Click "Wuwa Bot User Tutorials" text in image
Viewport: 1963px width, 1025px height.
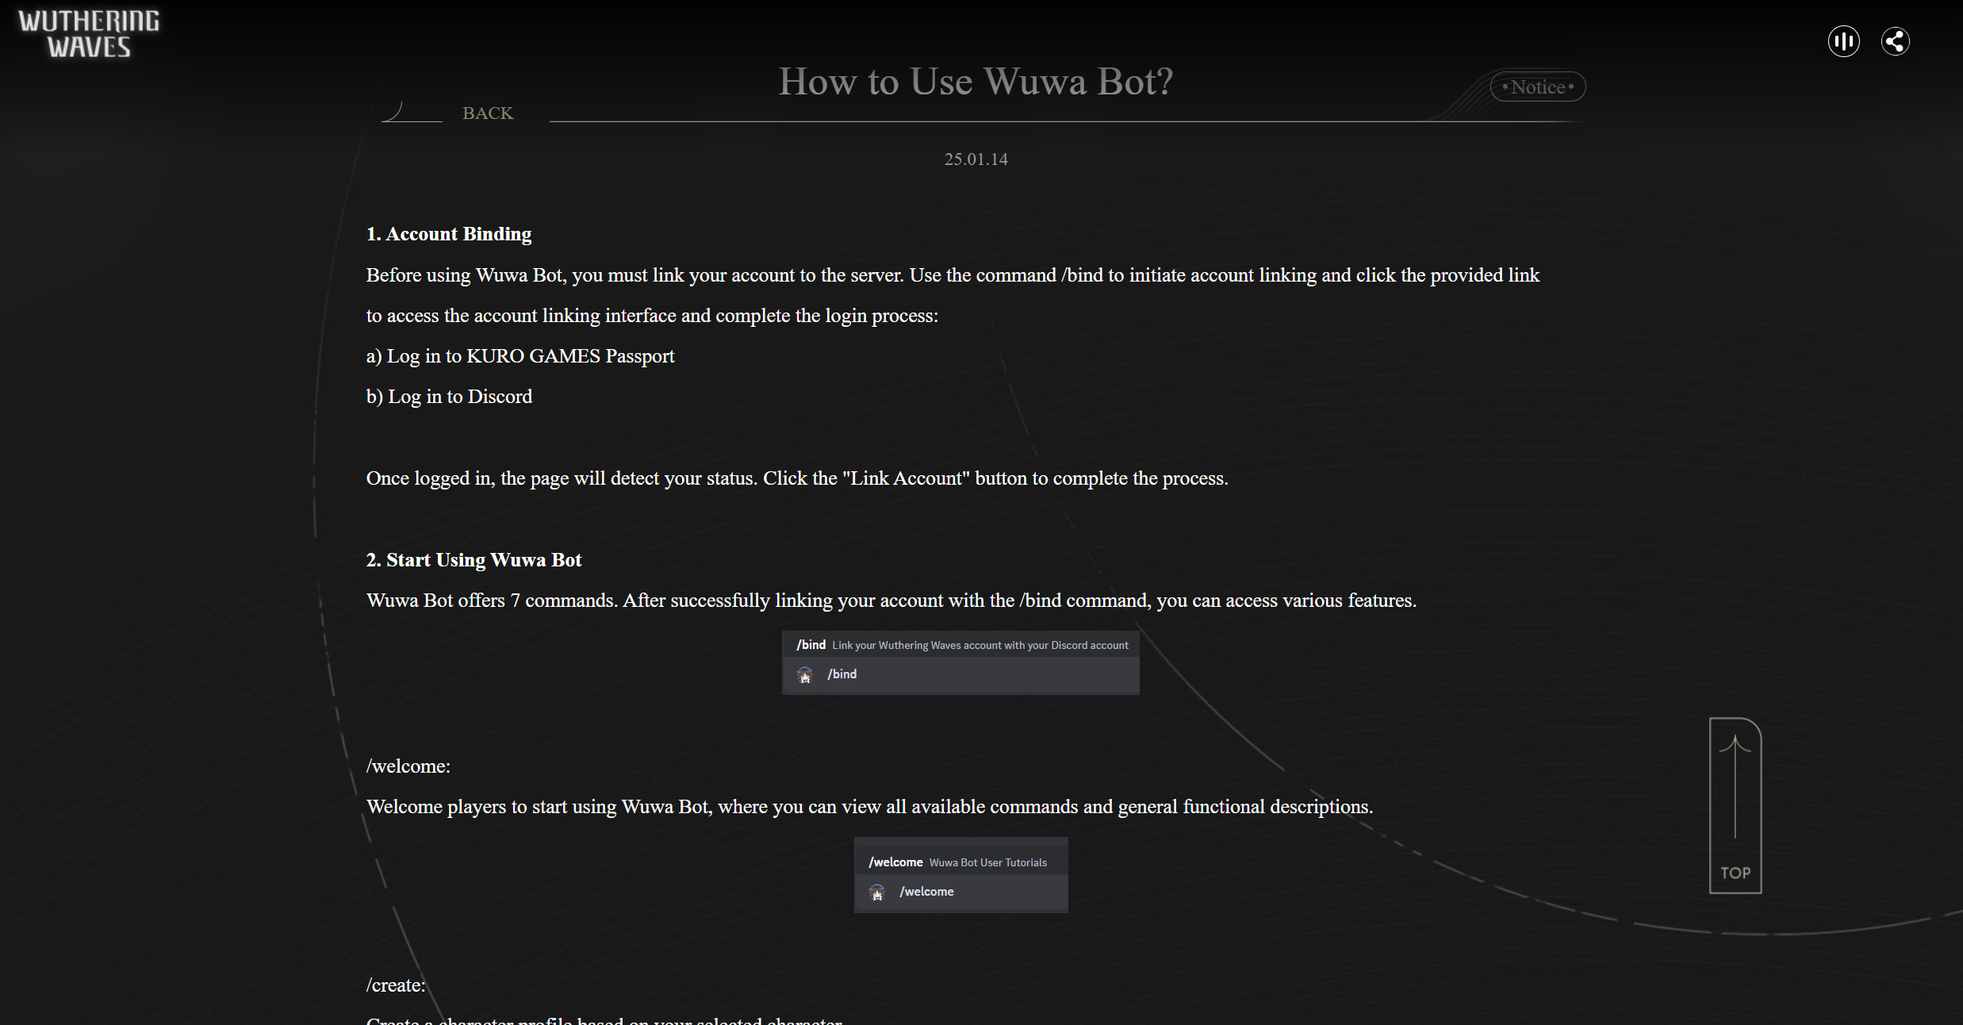pyautogui.click(x=988, y=863)
